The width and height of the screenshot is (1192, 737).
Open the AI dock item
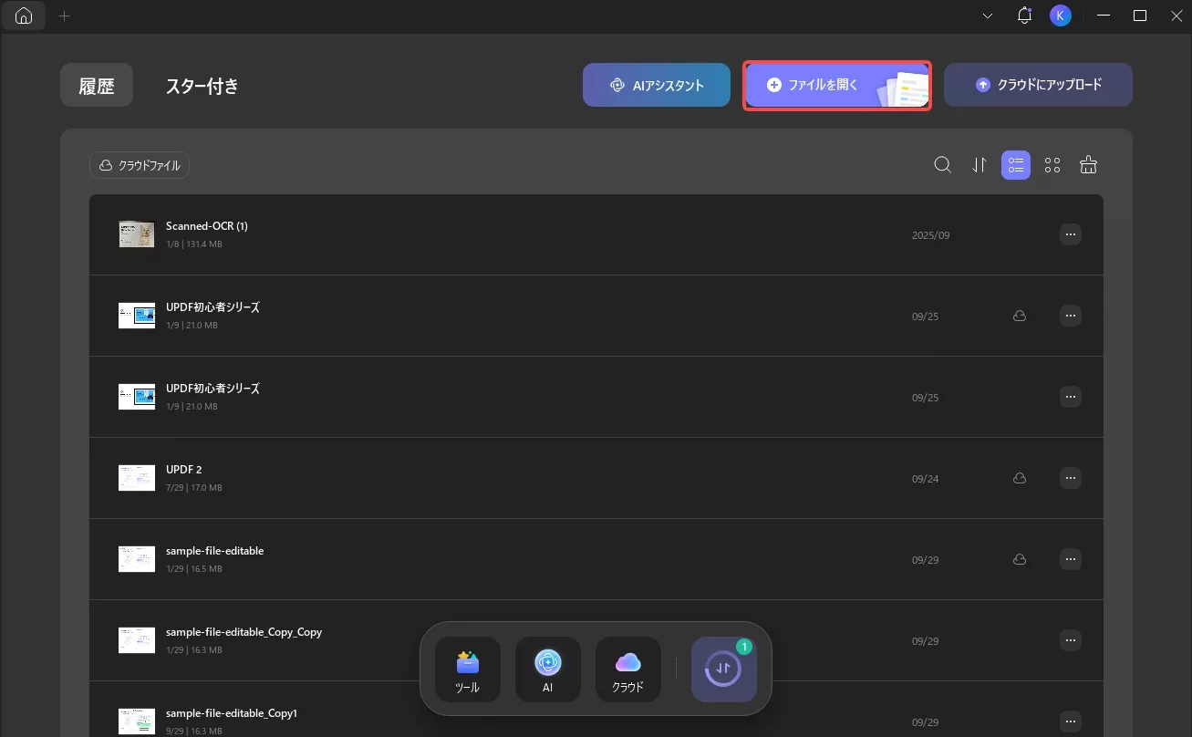548,670
